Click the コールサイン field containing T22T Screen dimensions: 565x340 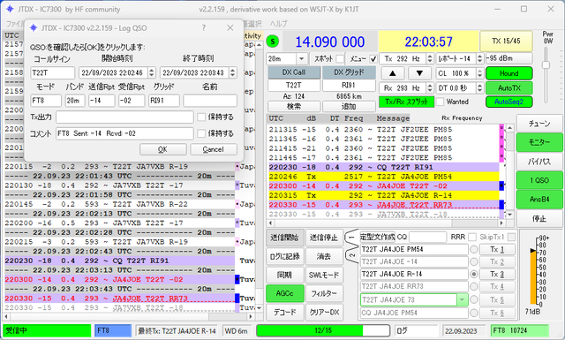[x=53, y=72]
